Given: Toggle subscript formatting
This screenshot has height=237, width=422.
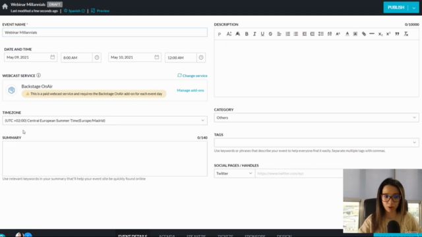Looking at the screenshot, I should (x=380, y=34).
